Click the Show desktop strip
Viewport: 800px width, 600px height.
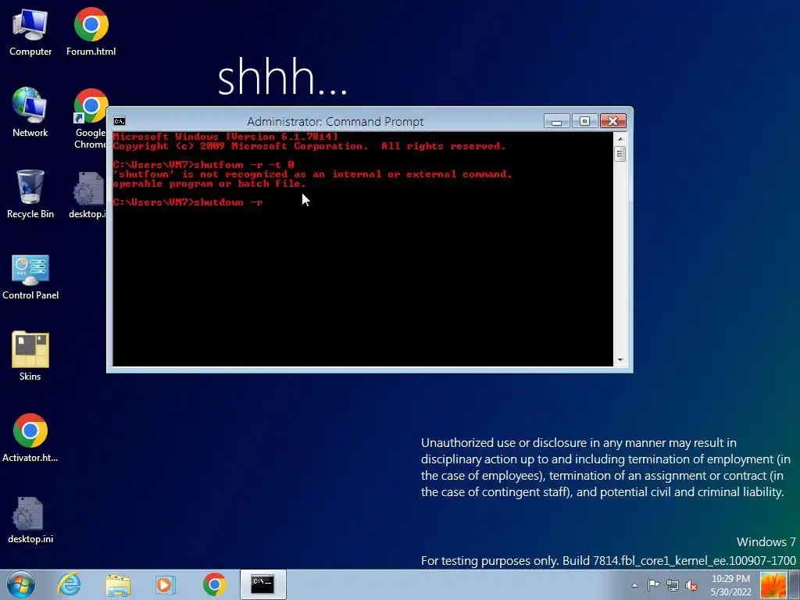(x=795, y=585)
